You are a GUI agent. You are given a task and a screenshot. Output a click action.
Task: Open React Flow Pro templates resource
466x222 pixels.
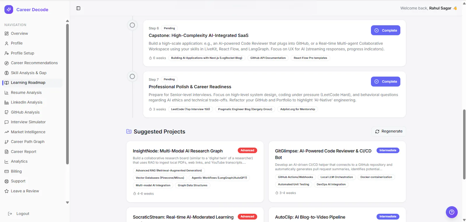(x=310, y=58)
